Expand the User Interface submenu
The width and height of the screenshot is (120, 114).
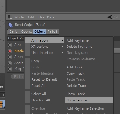pos(44,53)
